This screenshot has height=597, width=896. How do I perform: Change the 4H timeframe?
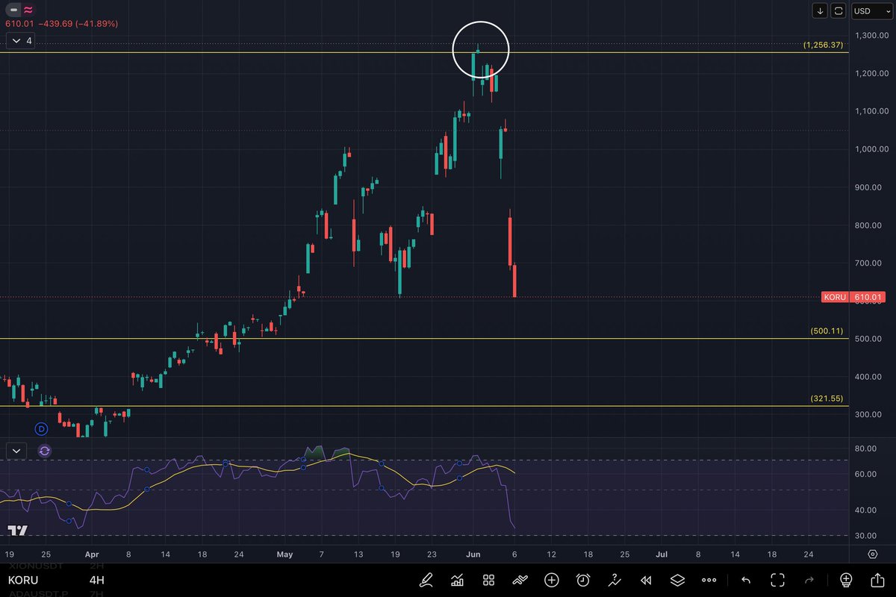pyautogui.click(x=96, y=581)
